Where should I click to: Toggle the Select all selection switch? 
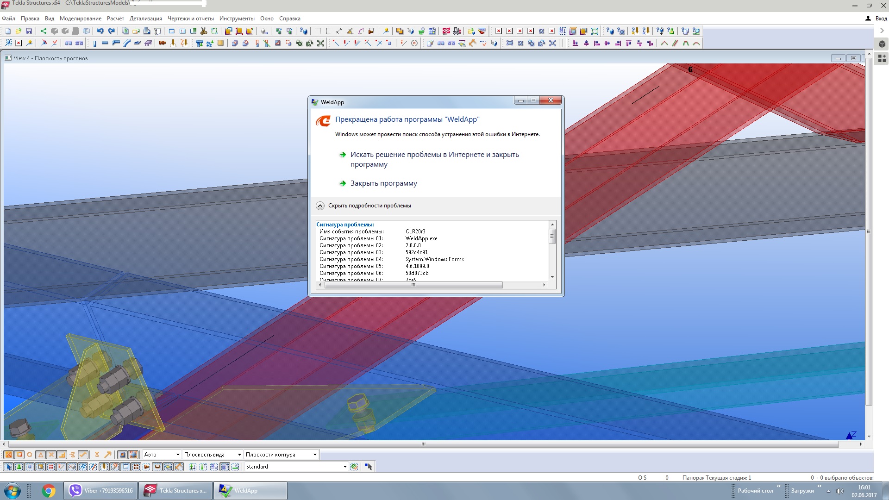[x=8, y=467]
